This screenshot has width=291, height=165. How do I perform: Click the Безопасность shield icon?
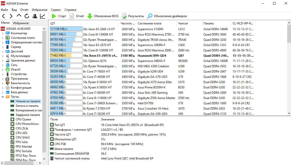point(8,83)
